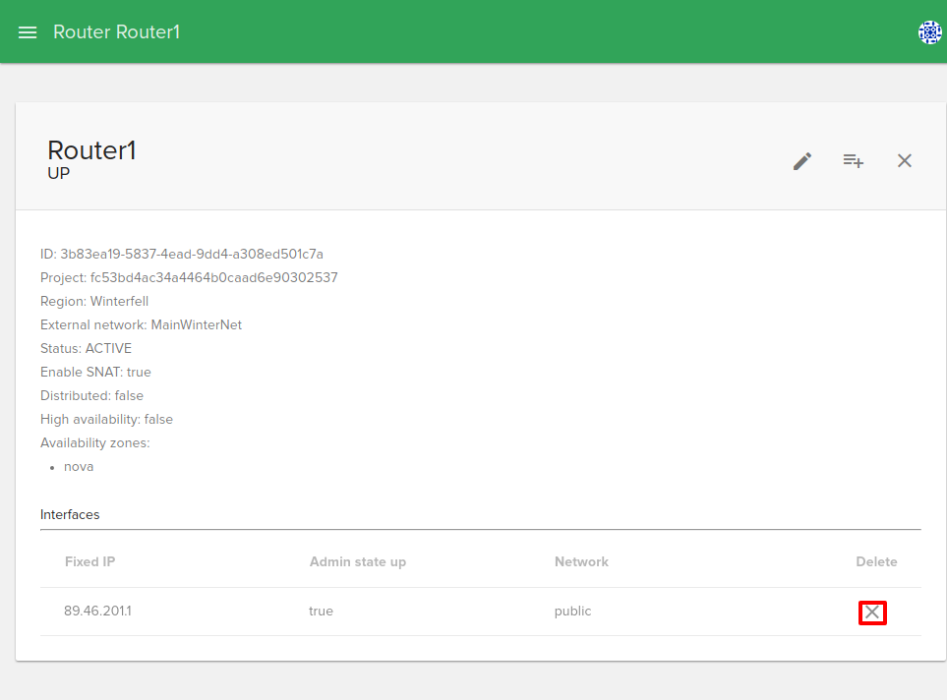Click the Admin state up column header
Image resolution: width=947 pixels, height=700 pixels.
pyautogui.click(x=358, y=562)
